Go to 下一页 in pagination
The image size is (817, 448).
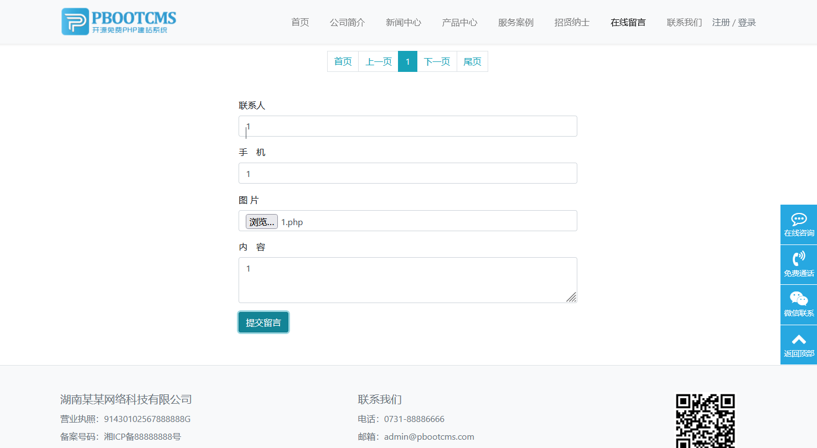click(x=437, y=61)
